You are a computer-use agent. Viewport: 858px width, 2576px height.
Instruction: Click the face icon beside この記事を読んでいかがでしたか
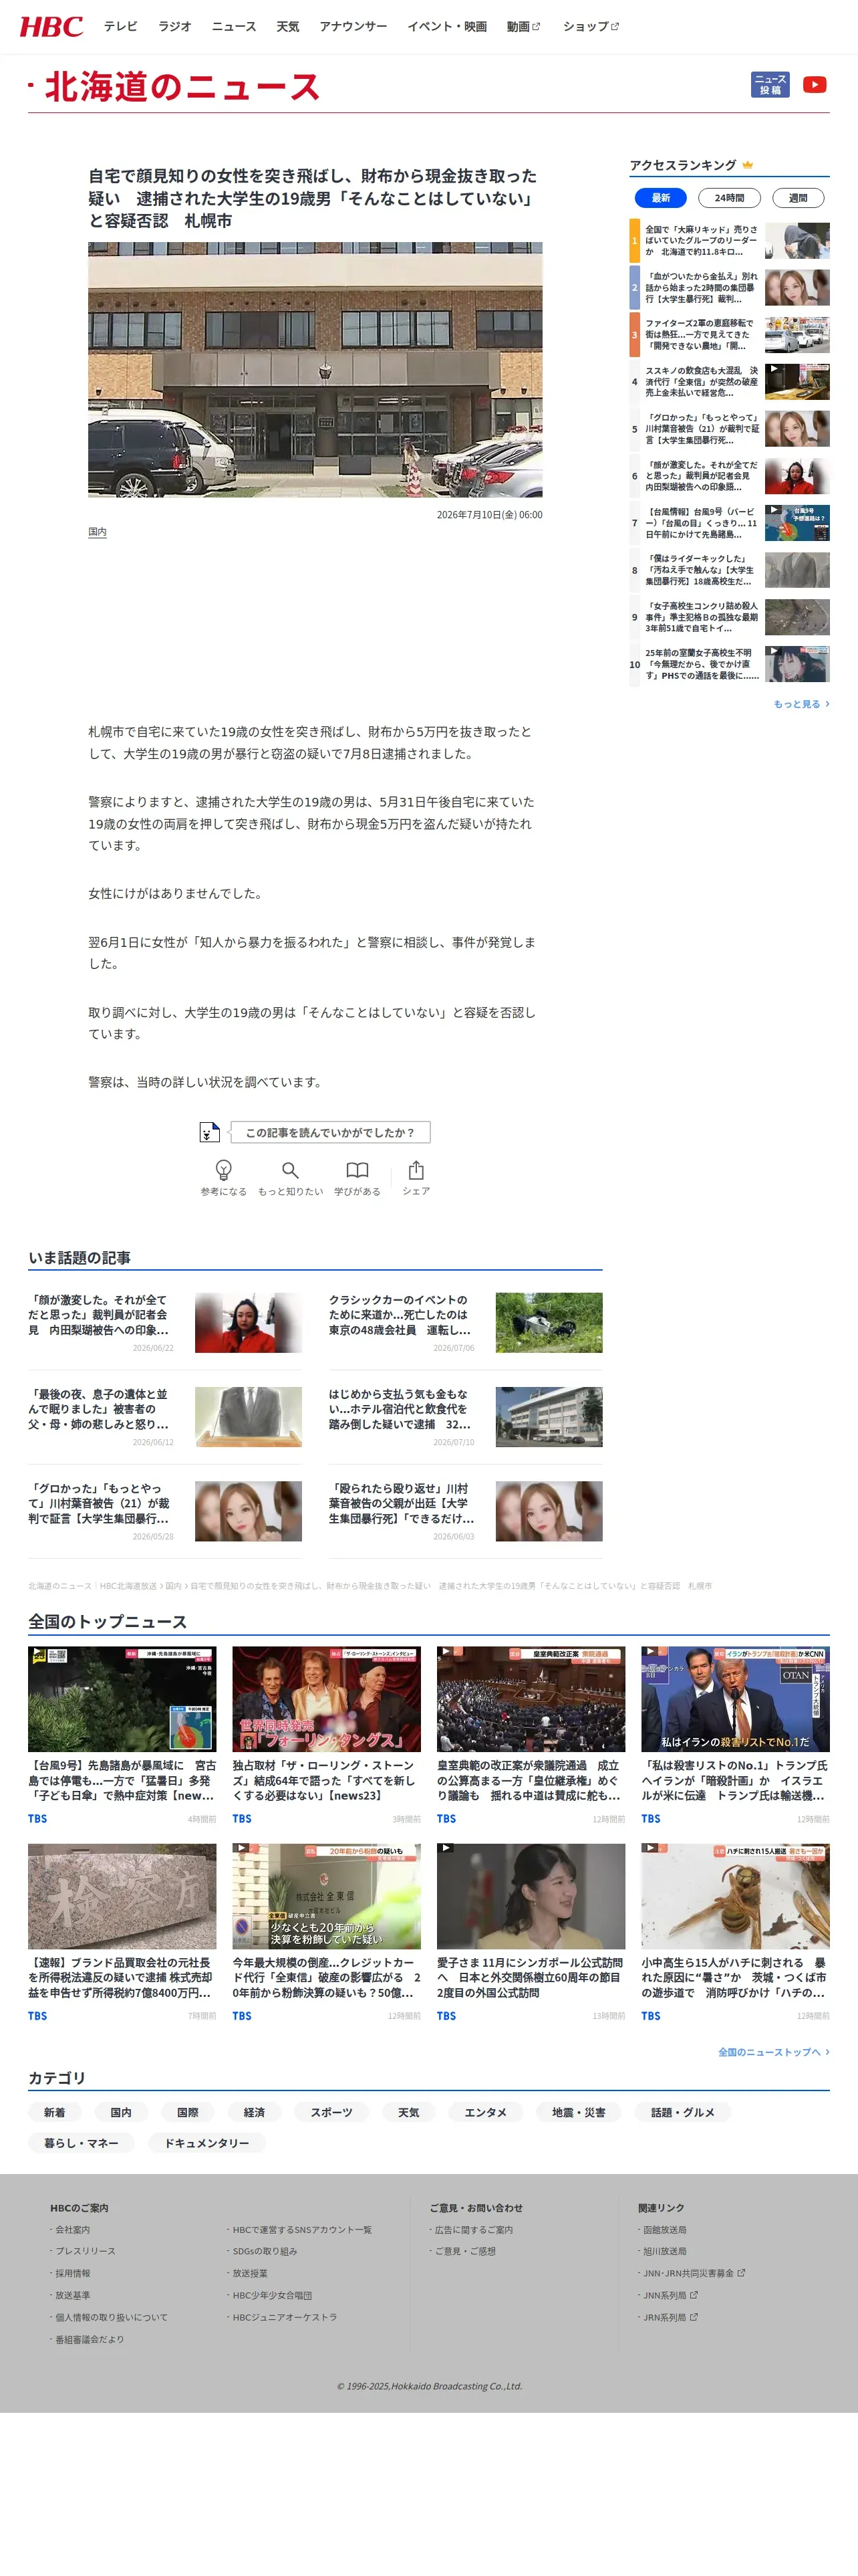point(208,1132)
